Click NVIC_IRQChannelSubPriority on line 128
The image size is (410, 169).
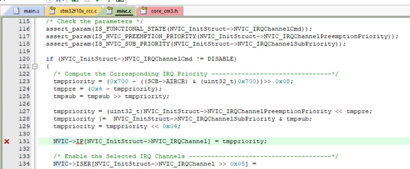[226, 119]
